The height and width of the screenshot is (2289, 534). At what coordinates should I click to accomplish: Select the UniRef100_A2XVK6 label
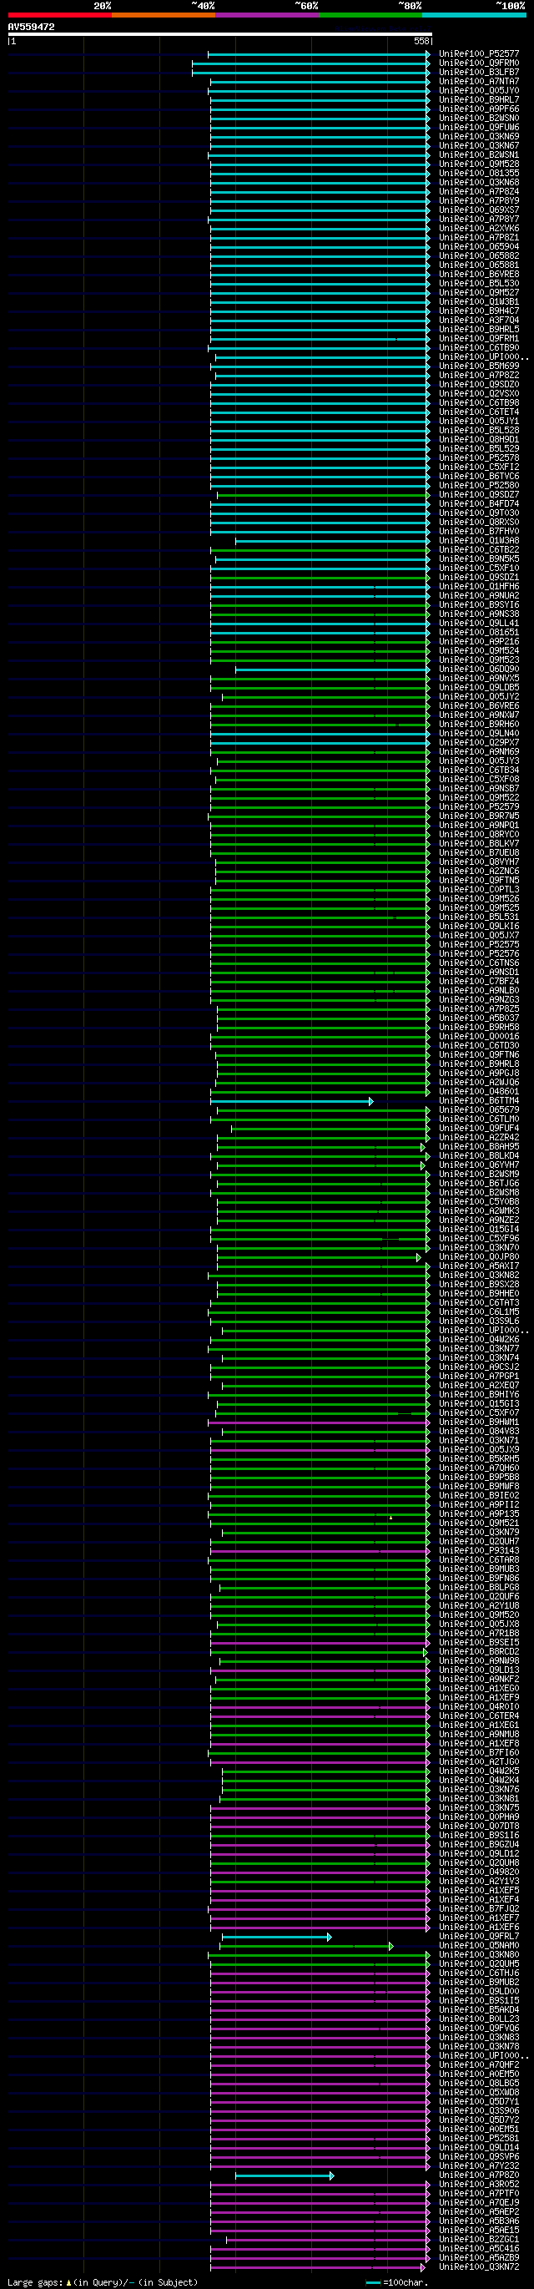(x=479, y=229)
